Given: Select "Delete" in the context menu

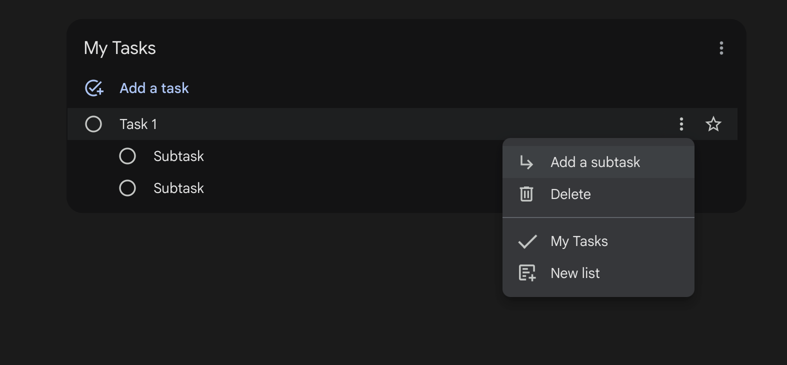Looking at the screenshot, I should (x=570, y=194).
